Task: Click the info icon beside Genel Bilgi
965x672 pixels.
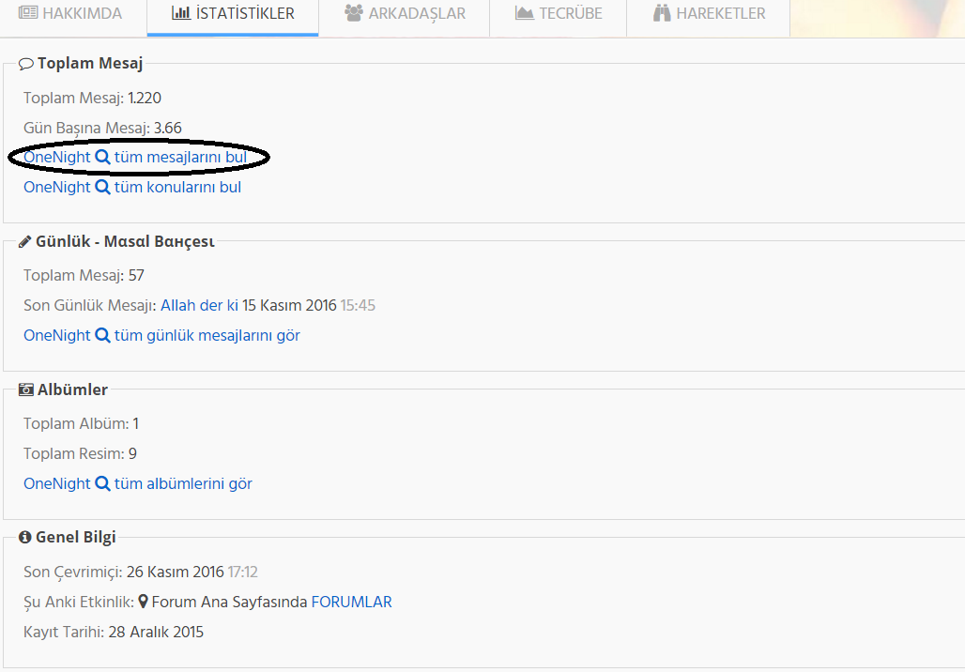Action: [25, 536]
